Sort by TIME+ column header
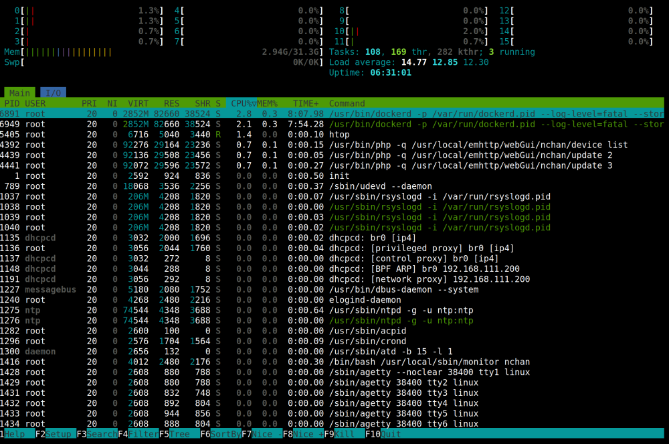The height and width of the screenshot is (444, 669). coord(306,103)
